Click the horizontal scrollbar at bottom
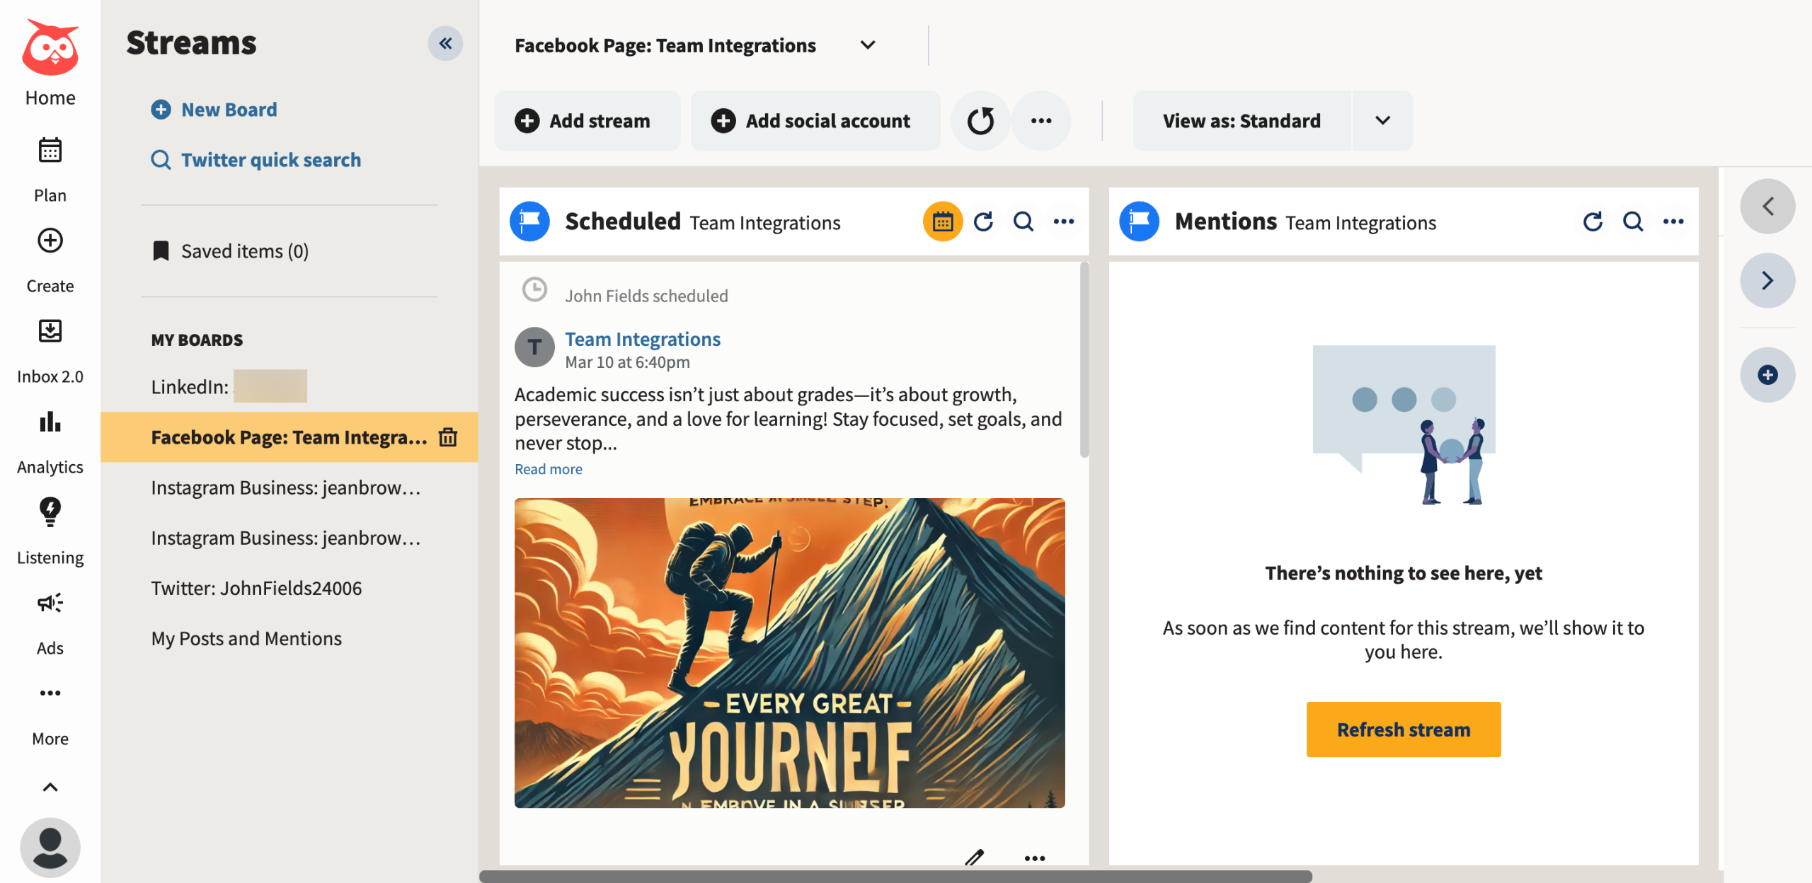This screenshot has width=1812, height=883. [895, 877]
